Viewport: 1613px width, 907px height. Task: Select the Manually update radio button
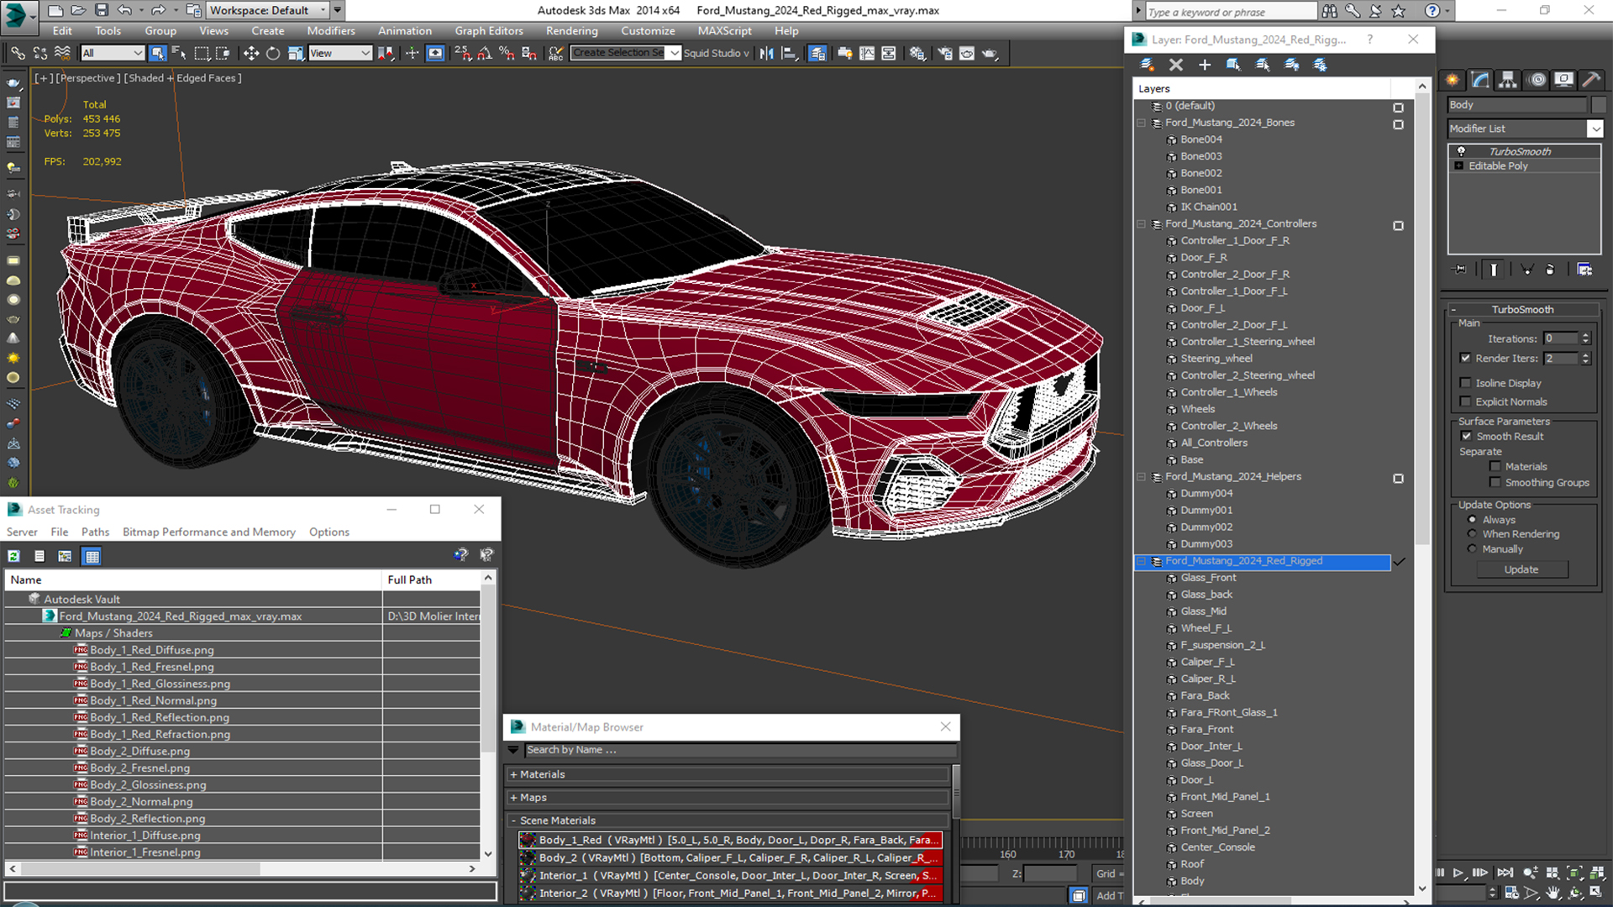pos(1472,549)
